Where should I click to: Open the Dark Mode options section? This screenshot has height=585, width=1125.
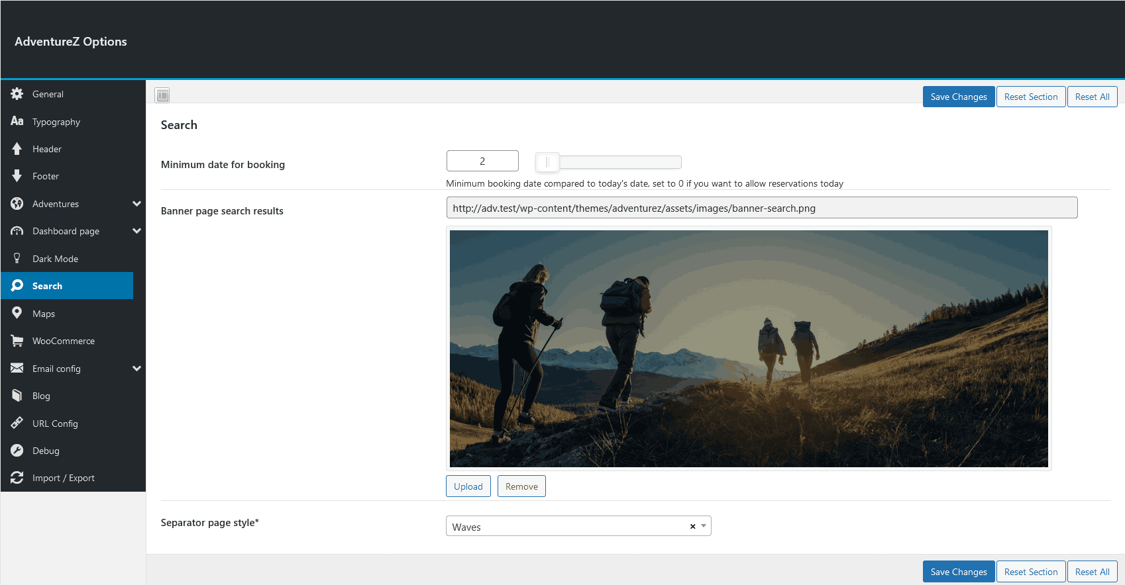pos(73,259)
